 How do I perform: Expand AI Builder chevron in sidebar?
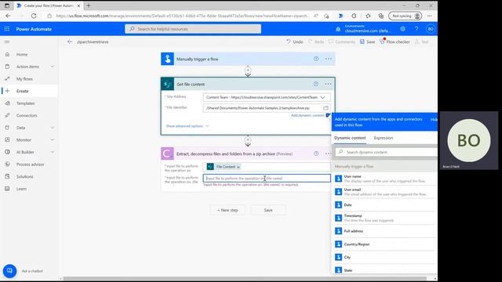click(x=53, y=152)
